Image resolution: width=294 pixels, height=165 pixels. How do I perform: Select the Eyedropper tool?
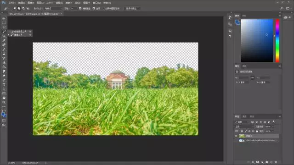(x=4, y=40)
